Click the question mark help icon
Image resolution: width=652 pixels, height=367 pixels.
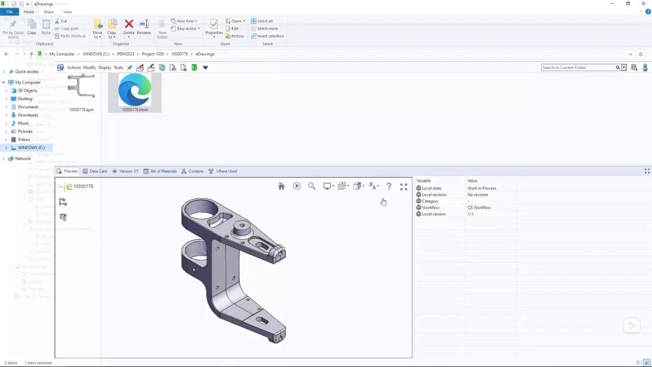tap(389, 186)
